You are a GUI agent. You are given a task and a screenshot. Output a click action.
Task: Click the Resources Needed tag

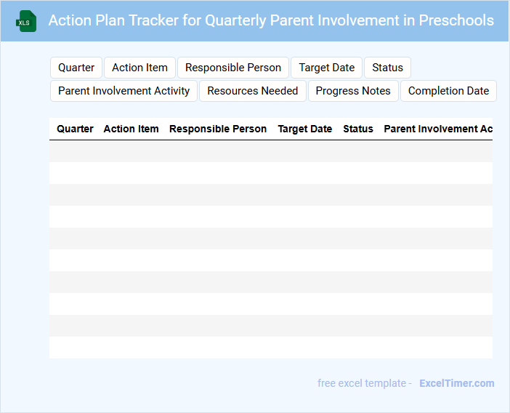(253, 91)
